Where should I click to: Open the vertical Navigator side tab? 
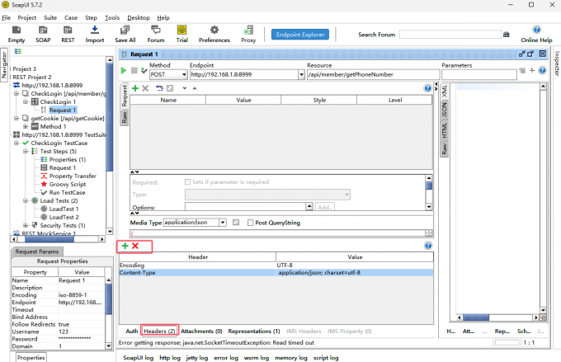(4, 65)
